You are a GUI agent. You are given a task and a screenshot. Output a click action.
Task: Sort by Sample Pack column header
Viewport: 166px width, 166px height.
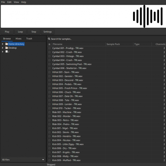tap(119, 44)
